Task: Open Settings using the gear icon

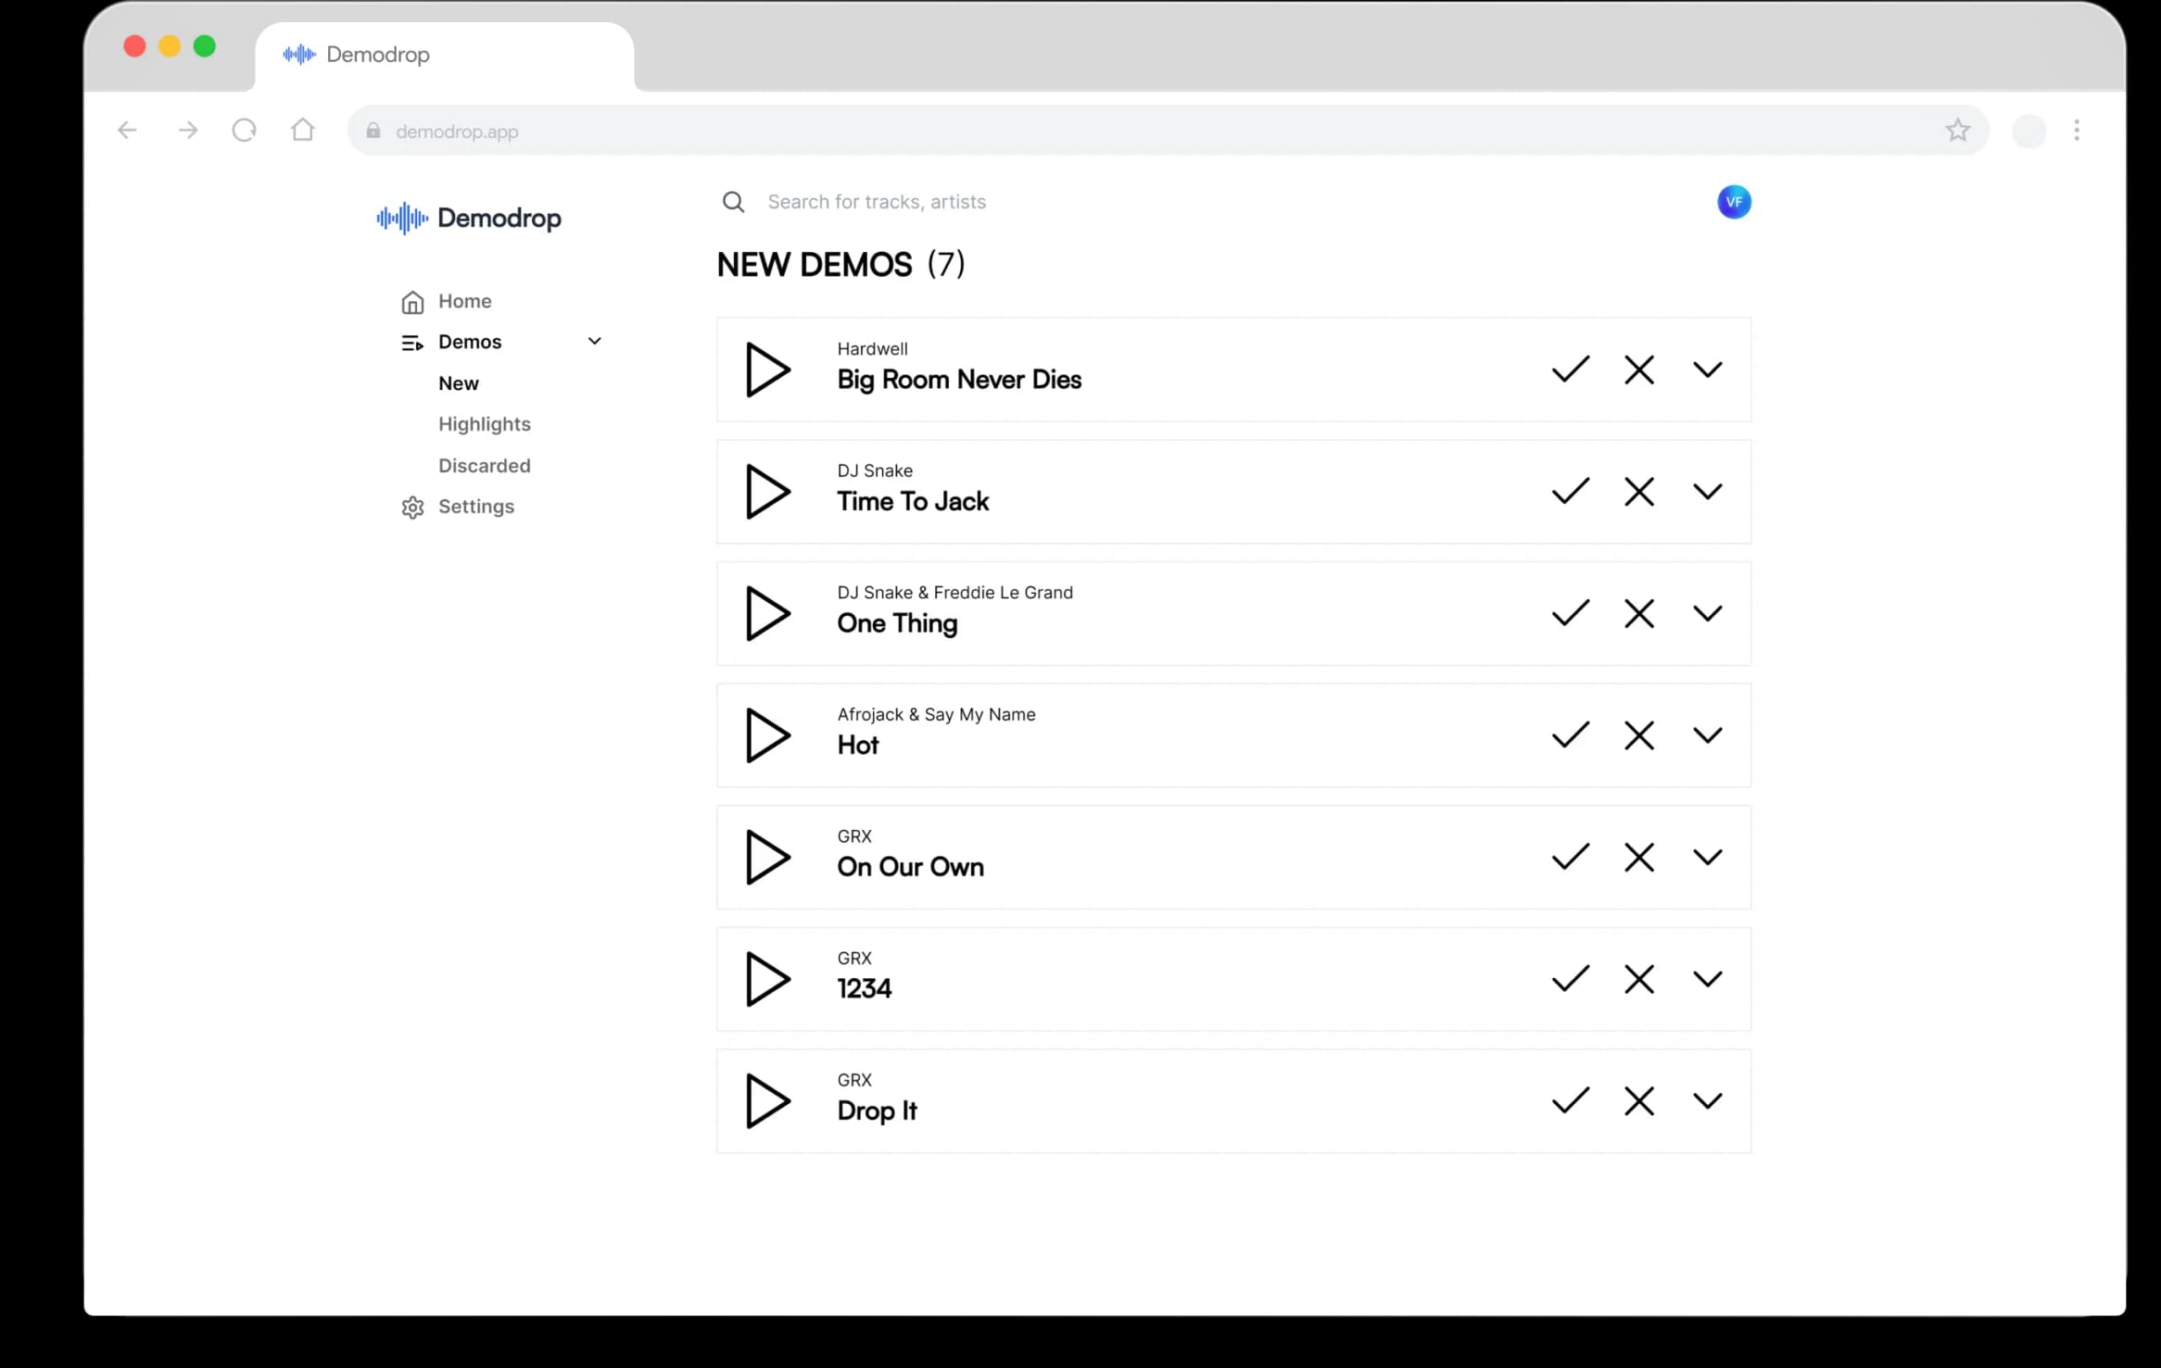Action: pyautogui.click(x=412, y=507)
